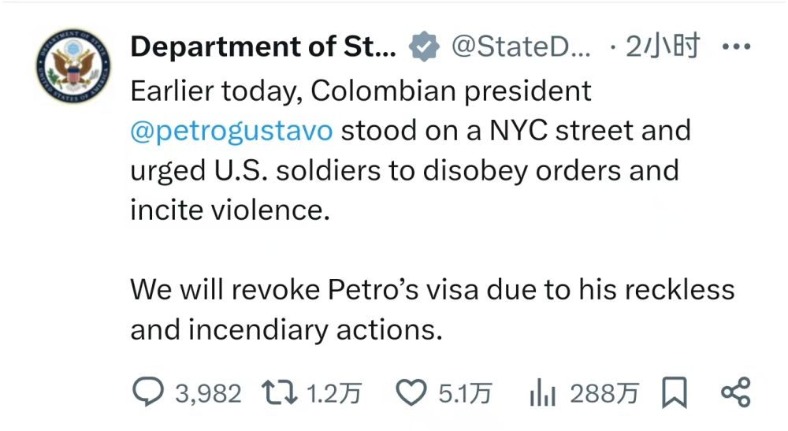
Task: Like the post with the heart icon
Action: pyautogui.click(x=411, y=392)
